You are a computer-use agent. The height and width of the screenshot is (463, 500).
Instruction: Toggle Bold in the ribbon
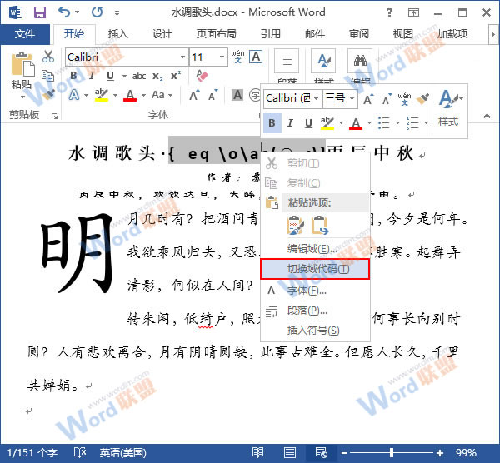point(73,76)
